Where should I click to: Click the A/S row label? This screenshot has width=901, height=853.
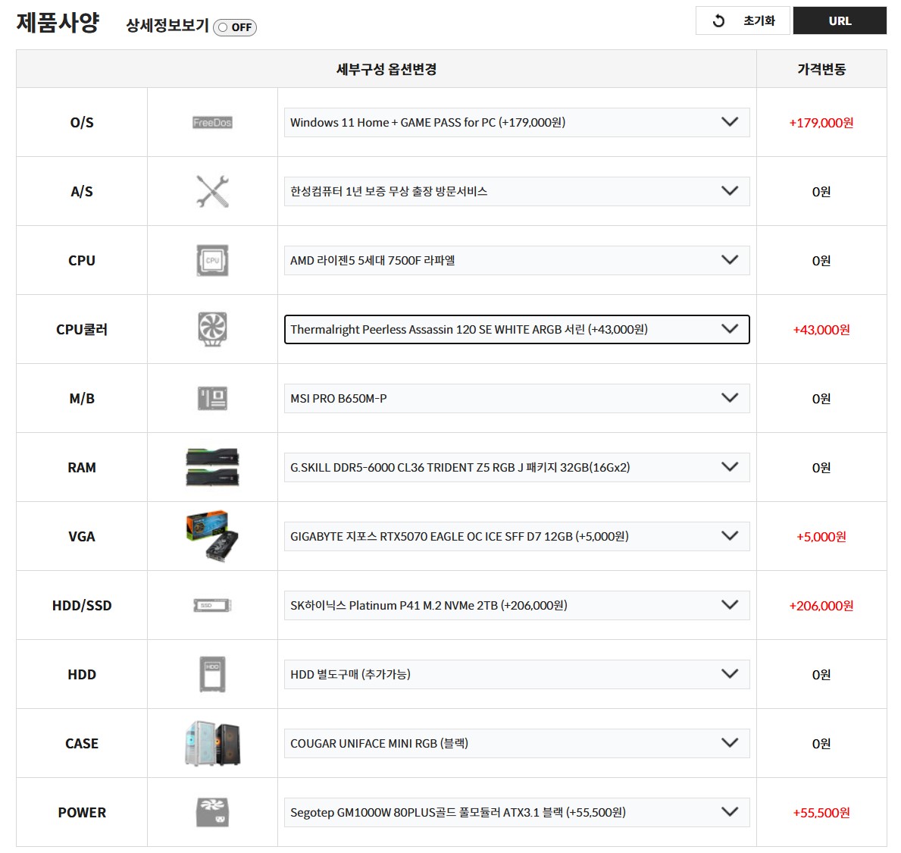tap(82, 191)
